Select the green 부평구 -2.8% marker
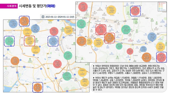Viewport: 170px width, 95px height. [x=9, y=41]
